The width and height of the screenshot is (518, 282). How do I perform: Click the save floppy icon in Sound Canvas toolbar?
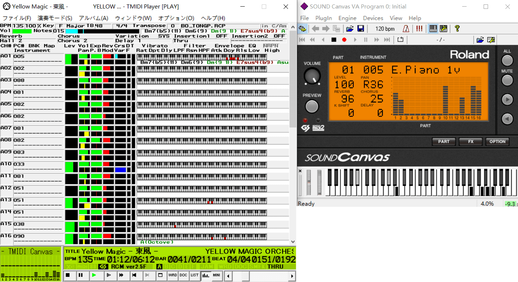(360, 28)
